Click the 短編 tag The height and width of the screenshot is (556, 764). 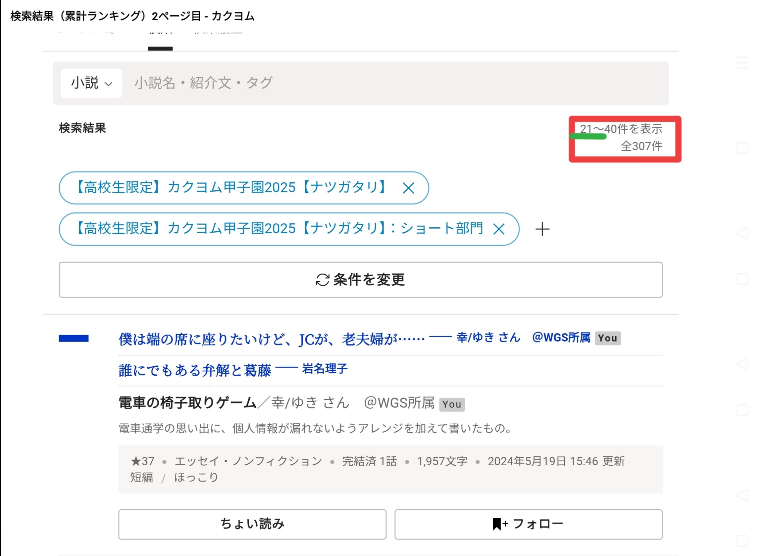(142, 477)
